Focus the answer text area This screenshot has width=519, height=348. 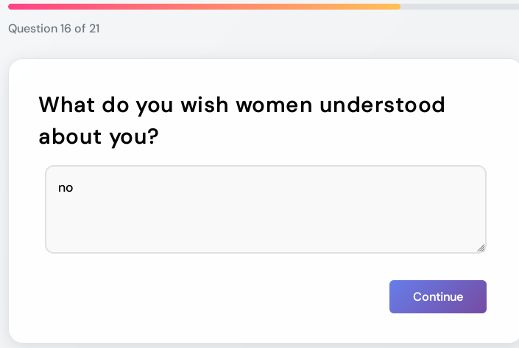pos(265,209)
